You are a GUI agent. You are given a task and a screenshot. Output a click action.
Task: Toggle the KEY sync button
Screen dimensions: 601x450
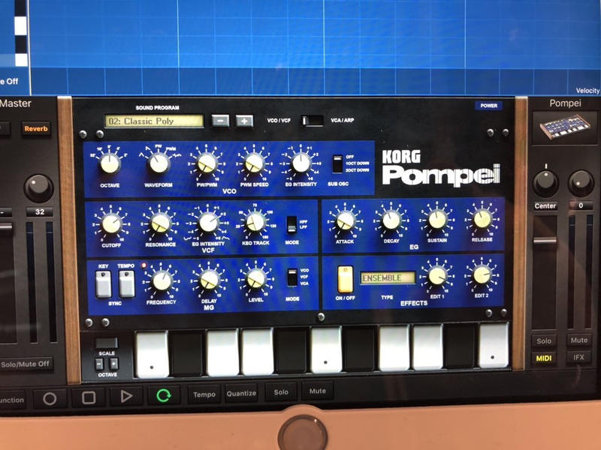(x=104, y=284)
